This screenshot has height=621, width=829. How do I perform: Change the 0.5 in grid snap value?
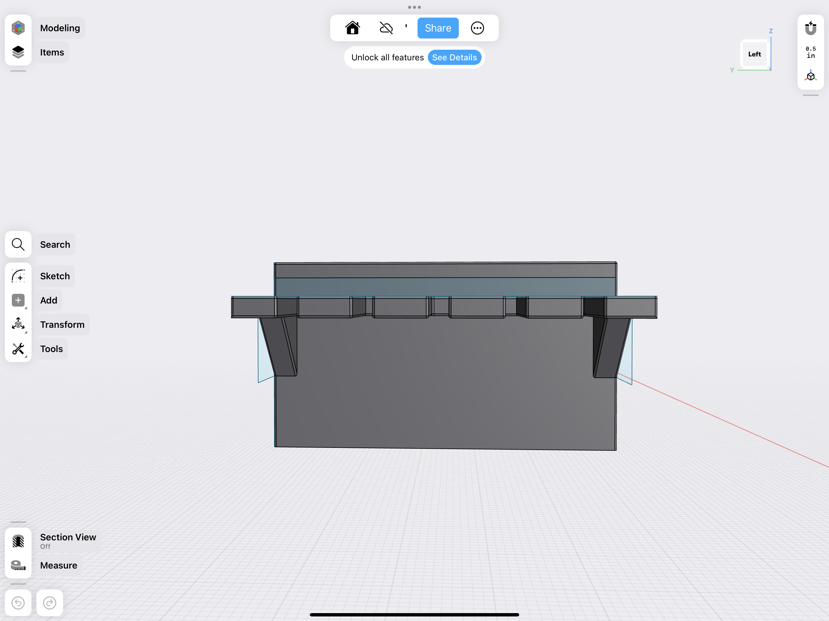[810, 52]
